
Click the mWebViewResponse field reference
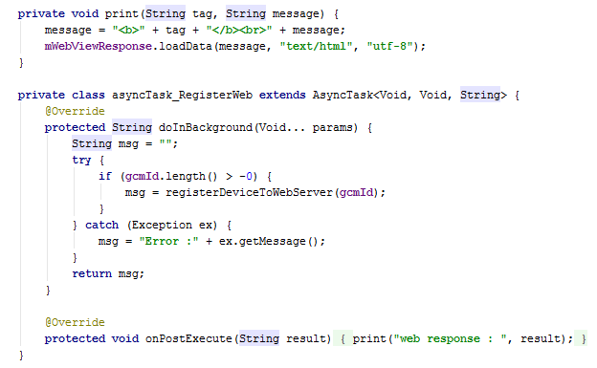click(99, 47)
